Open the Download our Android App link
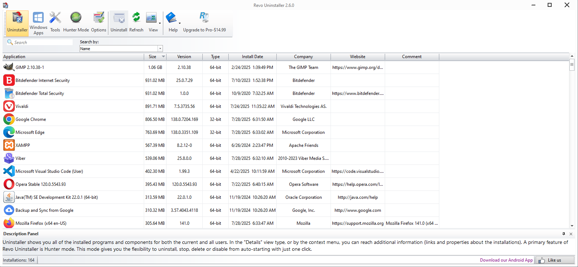Screen dimensions: 578x267 506,260
